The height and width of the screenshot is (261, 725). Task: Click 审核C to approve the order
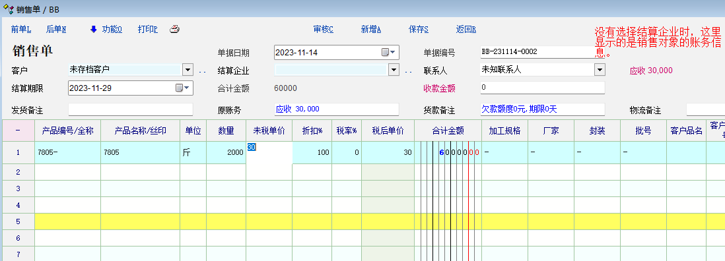[323, 29]
